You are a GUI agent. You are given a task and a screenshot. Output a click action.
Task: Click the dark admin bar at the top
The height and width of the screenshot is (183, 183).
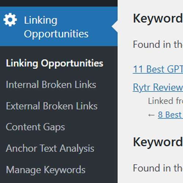[x=59, y=3]
